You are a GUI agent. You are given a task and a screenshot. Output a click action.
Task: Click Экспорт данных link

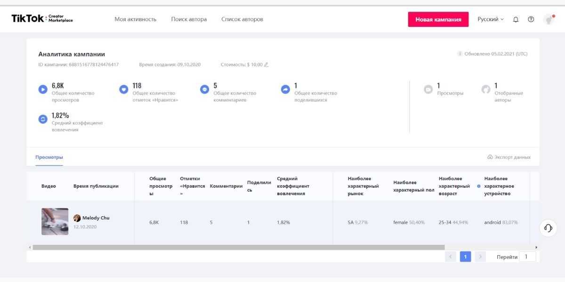(x=509, y=157)
